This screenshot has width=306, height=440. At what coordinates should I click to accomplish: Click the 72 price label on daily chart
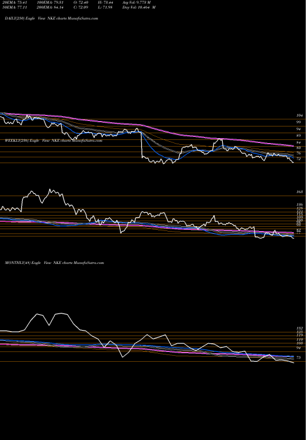[299, 159]
